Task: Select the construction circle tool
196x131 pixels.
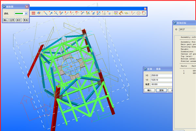Action: (x=139, y=13)
